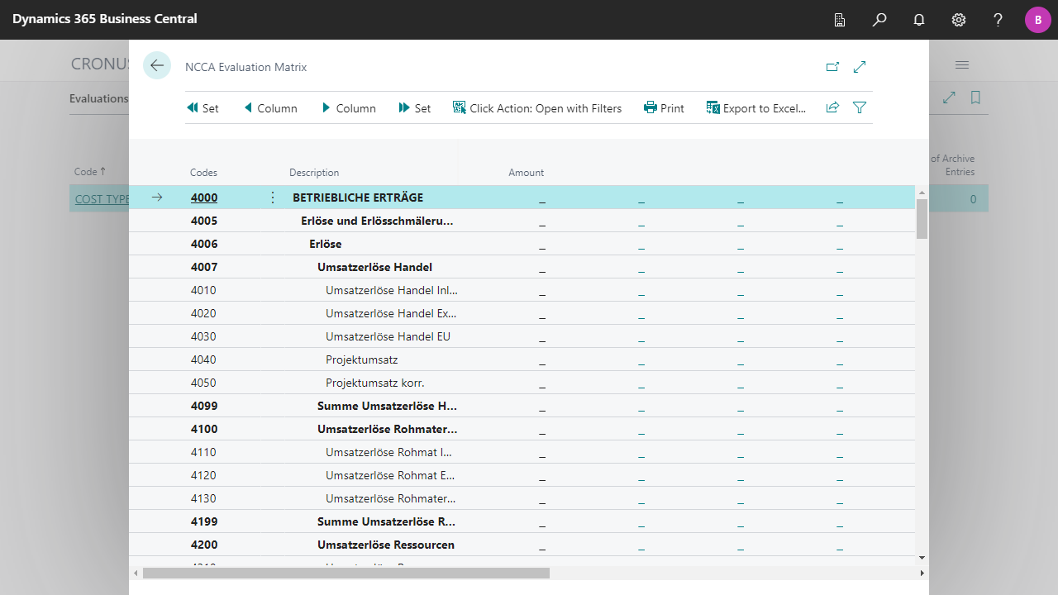Viewport: 1058px width, 595px height.
Task: Open row options for code 4000
Action: [273, 198]
